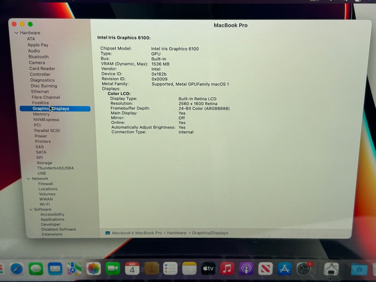Click "Macbook's MacBook Pro" in path bar

137,233
